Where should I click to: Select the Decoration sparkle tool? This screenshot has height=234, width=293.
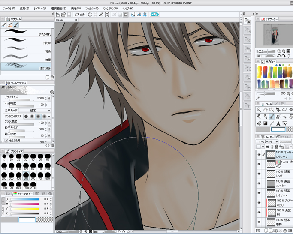(x=284, y=117)
